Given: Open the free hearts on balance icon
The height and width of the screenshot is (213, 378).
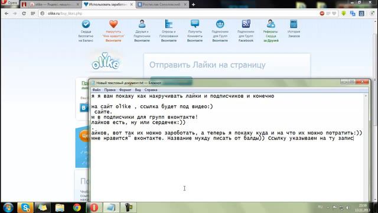Looking at the screenshot, I should point(86,24).
